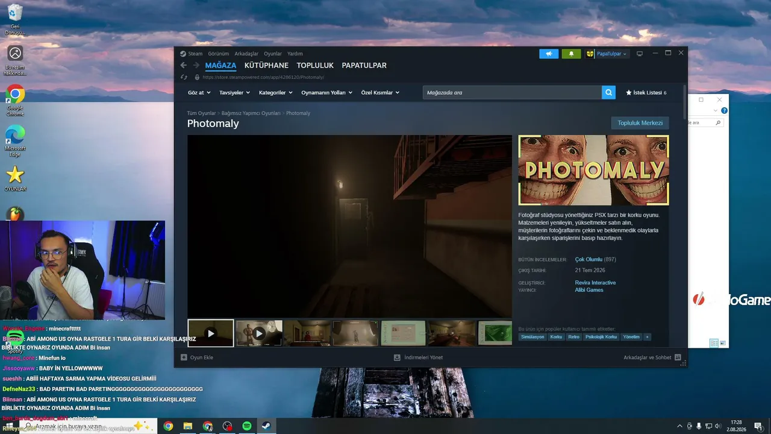Open the Arkadaşlar menu
771x434 pixels.
pyautogui.click(x=246, y=54)
